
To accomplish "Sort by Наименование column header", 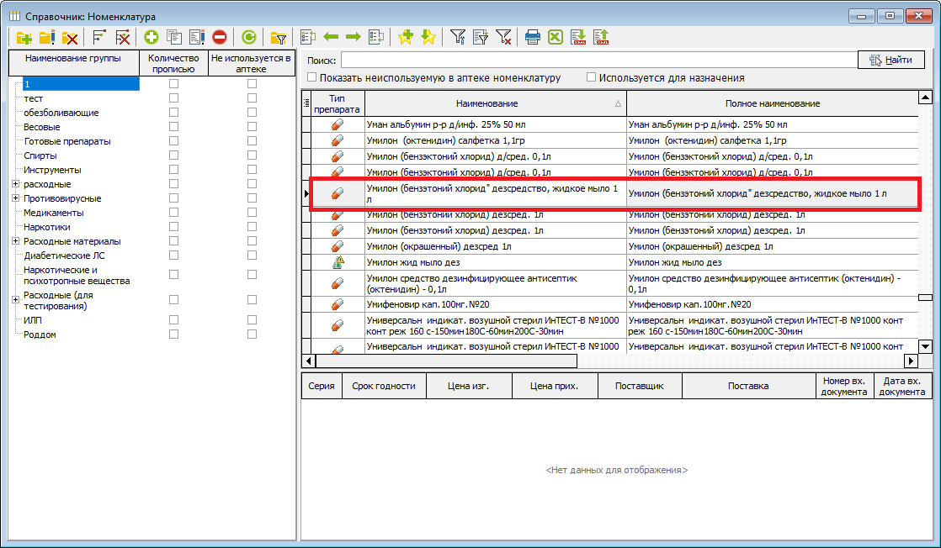I will [x=496, y=103].
